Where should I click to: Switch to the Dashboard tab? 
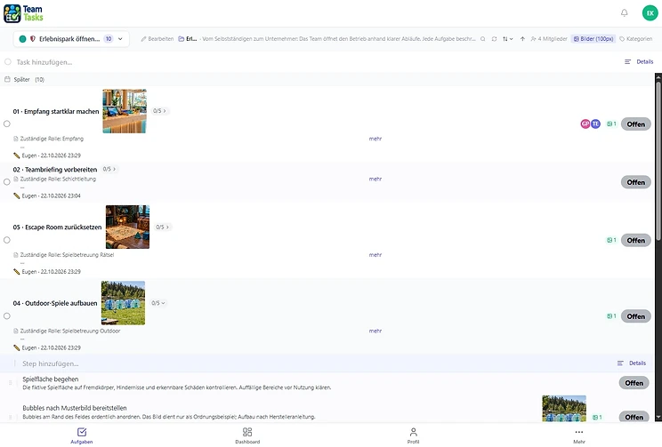[x=247, y=435]
